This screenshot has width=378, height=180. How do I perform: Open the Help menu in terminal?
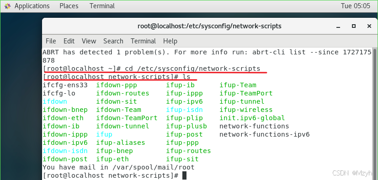point(170,41)
